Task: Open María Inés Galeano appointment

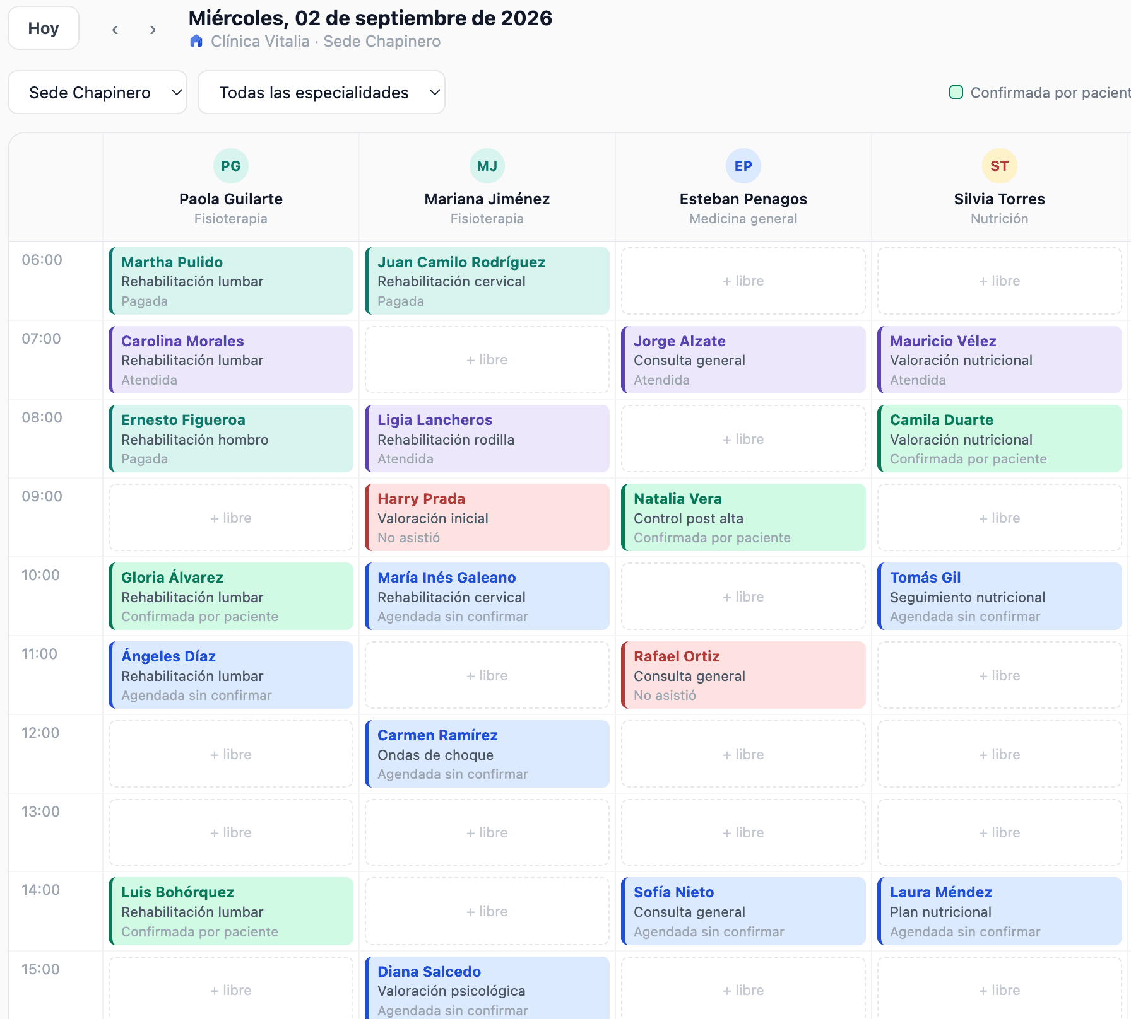Action: (487, 596)
